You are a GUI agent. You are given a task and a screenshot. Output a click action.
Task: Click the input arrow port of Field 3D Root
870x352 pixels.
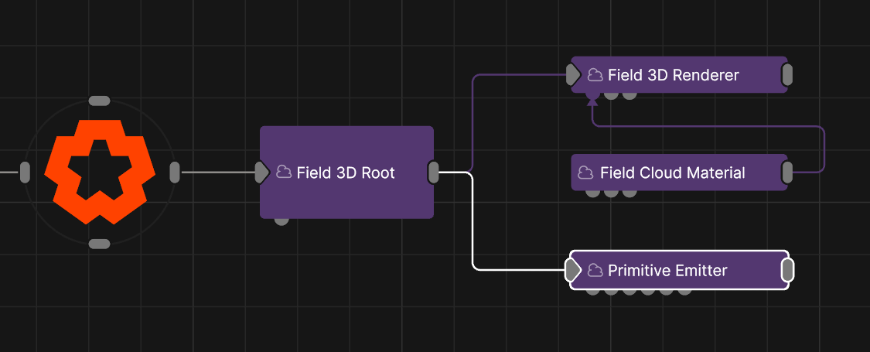pyautogui.click(x=262, y=173)
